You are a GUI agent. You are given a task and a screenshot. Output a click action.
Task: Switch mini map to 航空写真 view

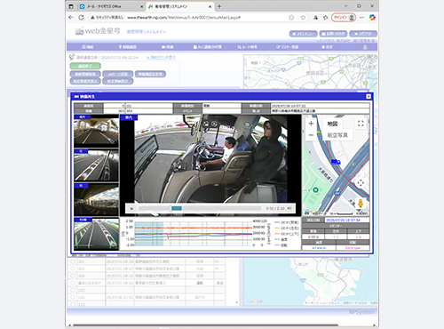pyautogui.click(x=337, y=135)
